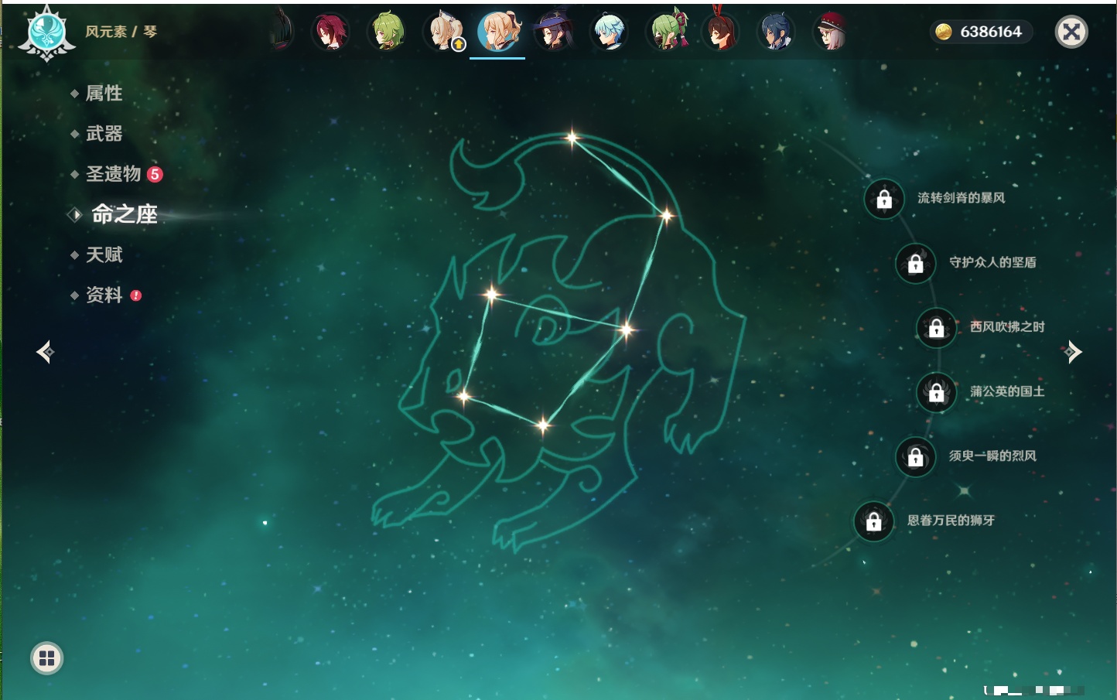Select the red-haired character avatar
Screen dimensions: 1117x700
(330, 32)
